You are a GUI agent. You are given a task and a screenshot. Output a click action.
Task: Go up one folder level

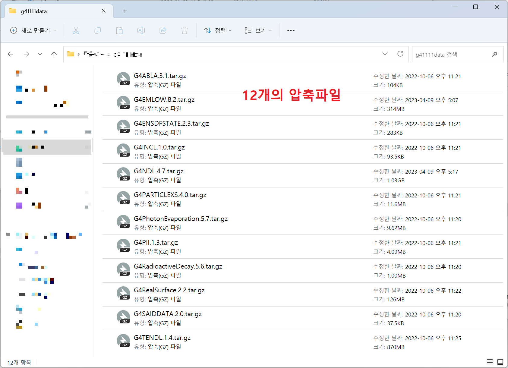coord(54,54)
